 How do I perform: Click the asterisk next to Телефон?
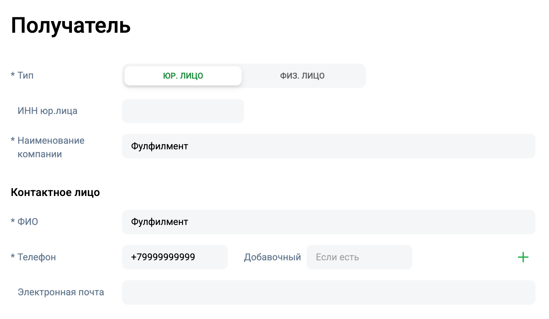13,257
